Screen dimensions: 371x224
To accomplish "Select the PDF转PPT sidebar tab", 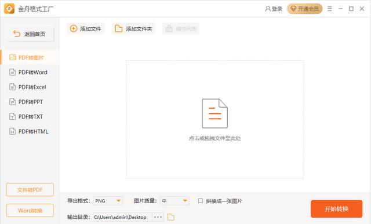I will [x=30, y=102].
